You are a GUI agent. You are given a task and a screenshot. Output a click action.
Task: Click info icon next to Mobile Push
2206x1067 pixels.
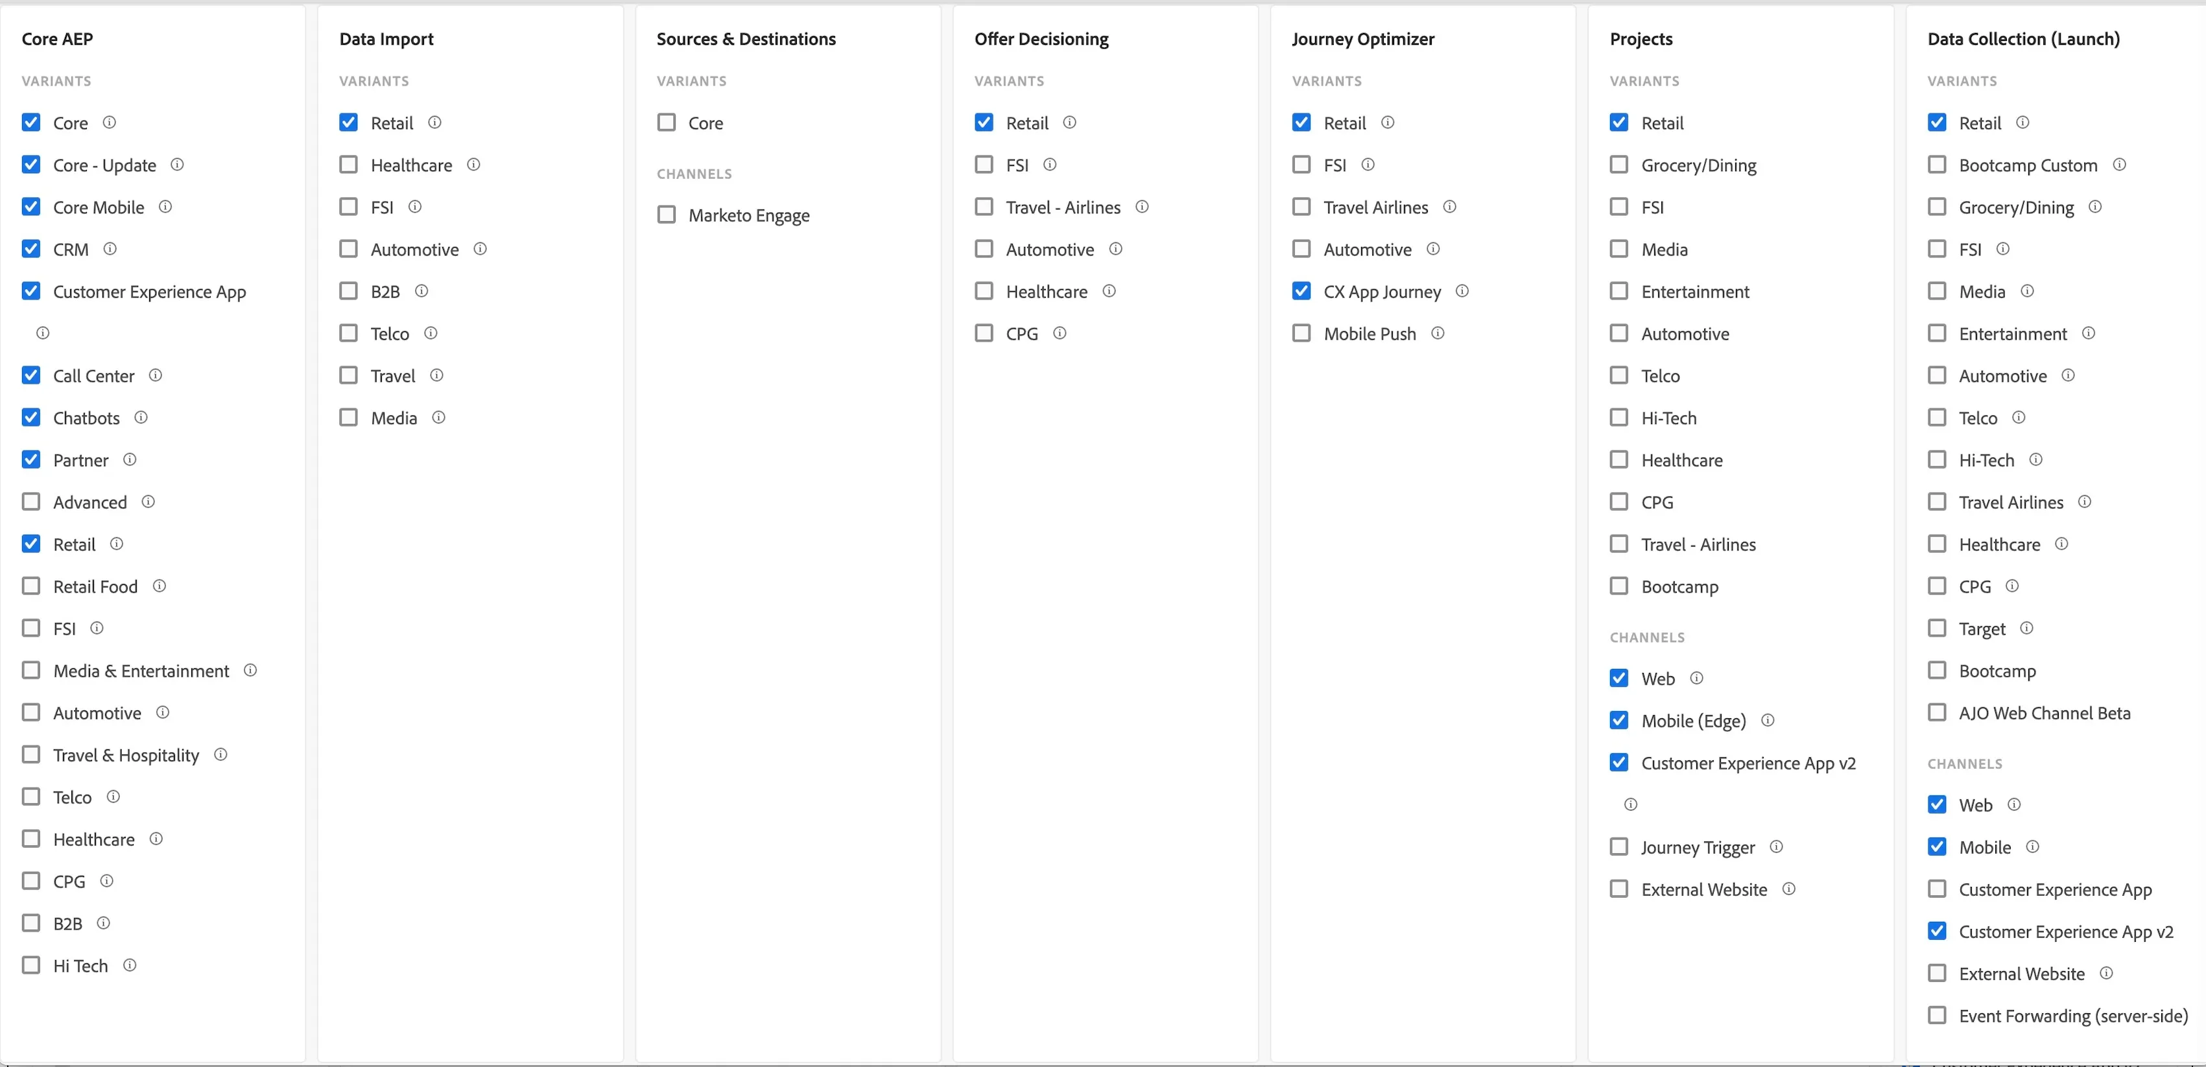click(x=1438, y=333)
